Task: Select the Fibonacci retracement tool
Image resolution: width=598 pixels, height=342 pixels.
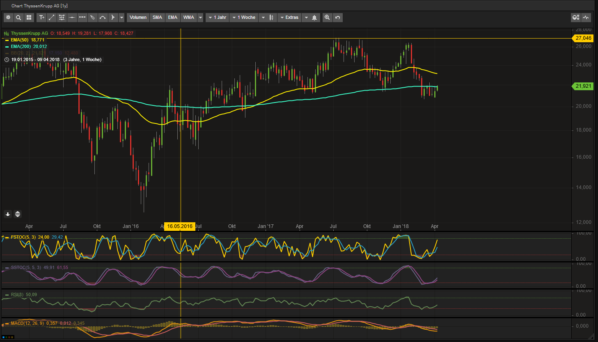Action: pyautogui.click(x=62, y=17)
